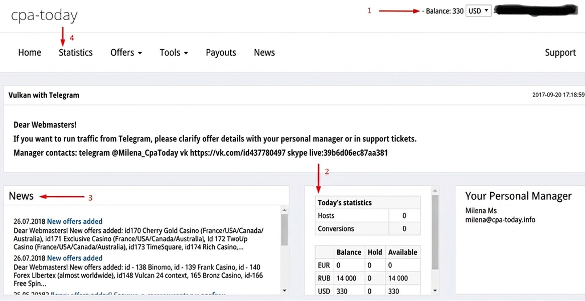Click the 2017-09-20 17:18:59 timestamp
The image size is (585, 301).
click(x=558, y=95)
